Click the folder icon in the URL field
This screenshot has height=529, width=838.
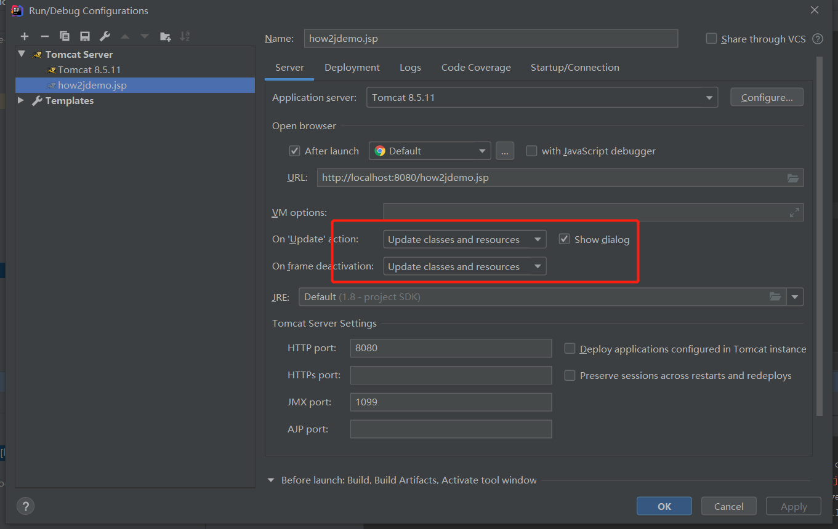(793, 178)
